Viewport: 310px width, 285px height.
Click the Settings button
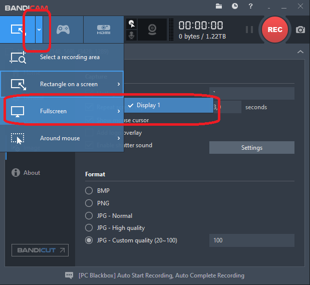(x=251, y=148)
